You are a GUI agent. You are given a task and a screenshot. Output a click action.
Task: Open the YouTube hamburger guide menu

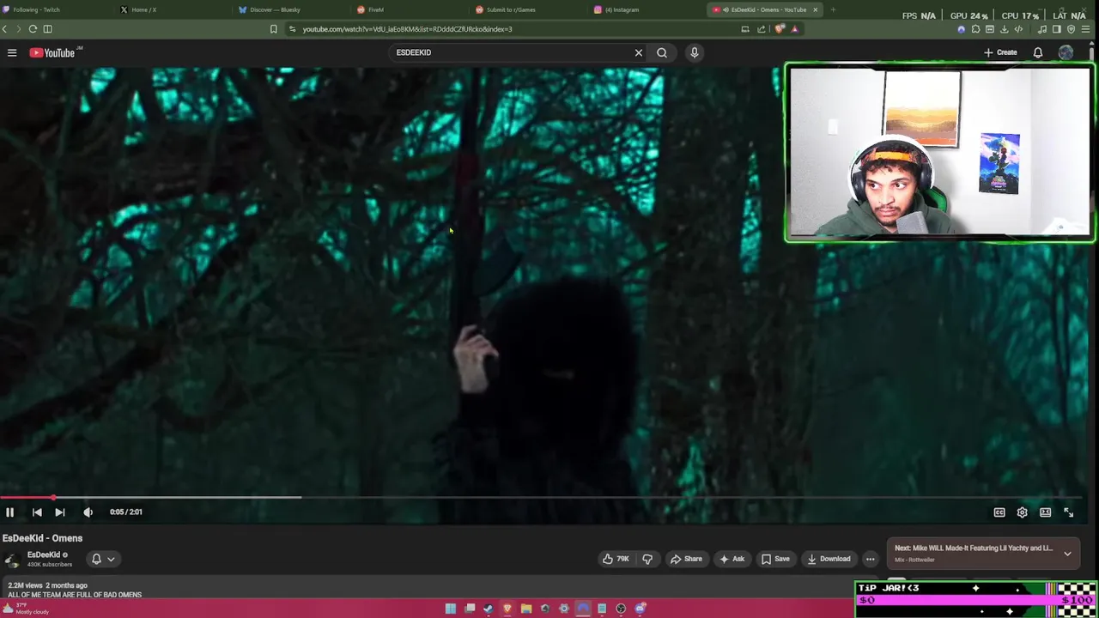pos(12,52)
